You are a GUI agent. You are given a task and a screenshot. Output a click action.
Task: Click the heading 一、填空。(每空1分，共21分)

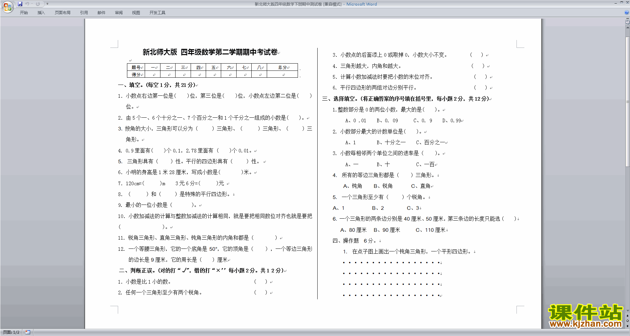pyautogui.click(x=157, y=85)
